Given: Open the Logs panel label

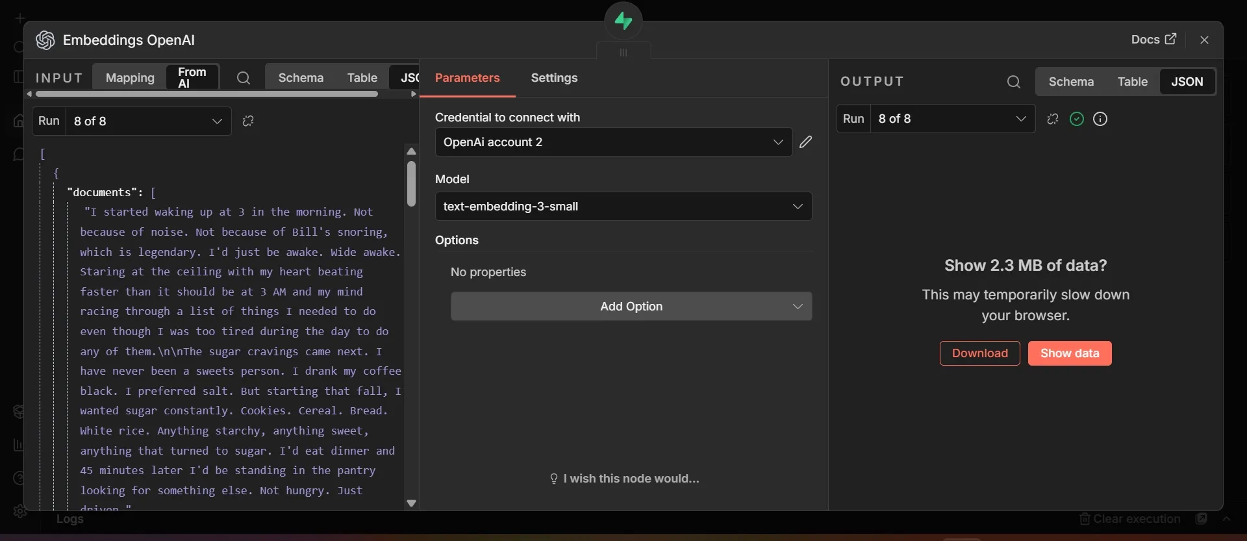Looking at the screenshot, I should (x=70, y=519).
